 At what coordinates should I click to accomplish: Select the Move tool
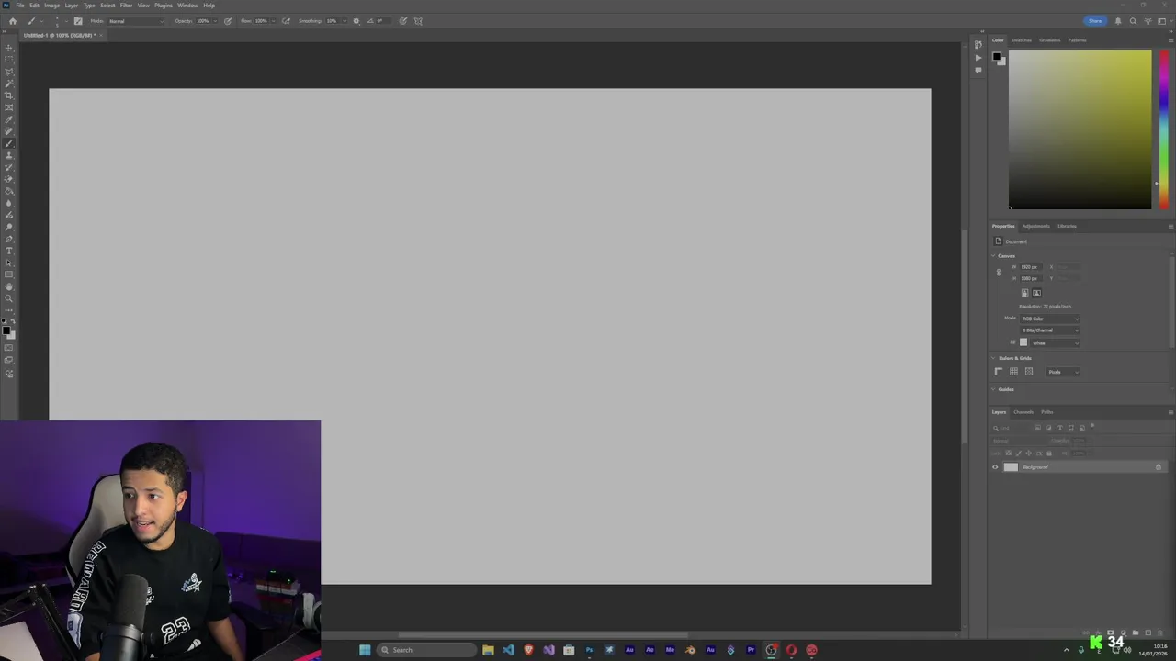9,48
